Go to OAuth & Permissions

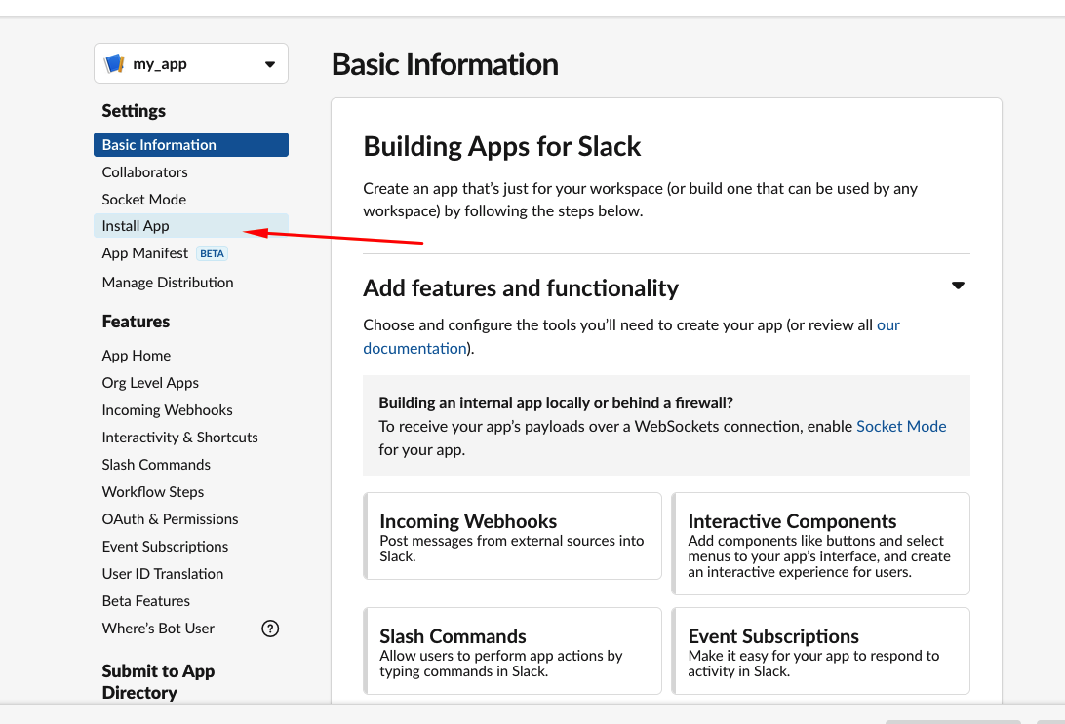click(170, 519)
